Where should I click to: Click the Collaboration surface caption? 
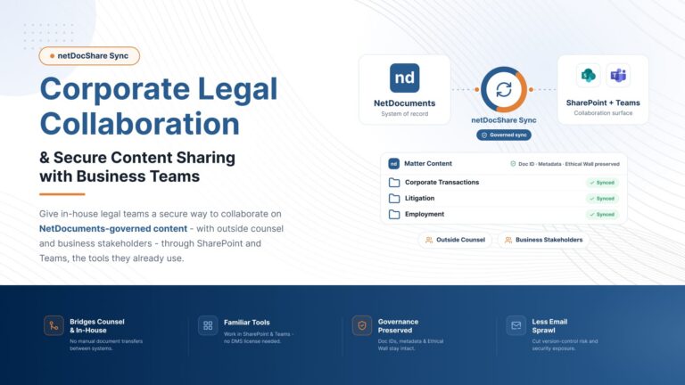pyautogui.click(x=603, y=113)
